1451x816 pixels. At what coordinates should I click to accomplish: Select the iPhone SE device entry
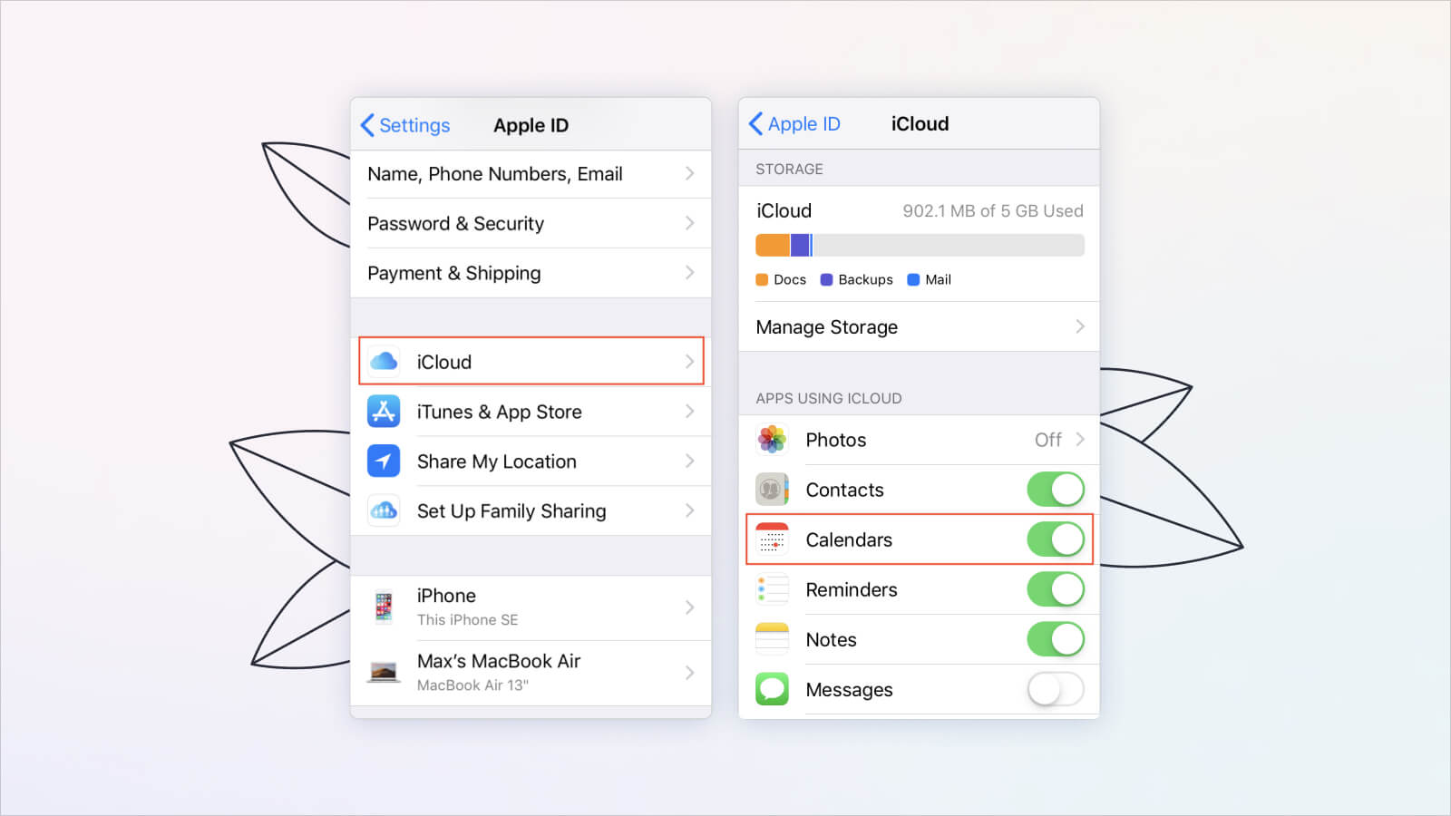click(x=531, y=607)
